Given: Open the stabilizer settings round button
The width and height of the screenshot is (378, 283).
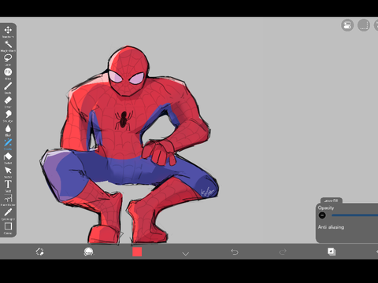Looking at the screenshot, I should coord(347,25).
